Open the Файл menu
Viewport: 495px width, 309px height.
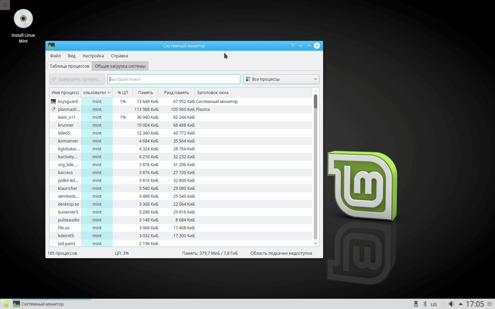pyautogui.click(x=55, y=56)
